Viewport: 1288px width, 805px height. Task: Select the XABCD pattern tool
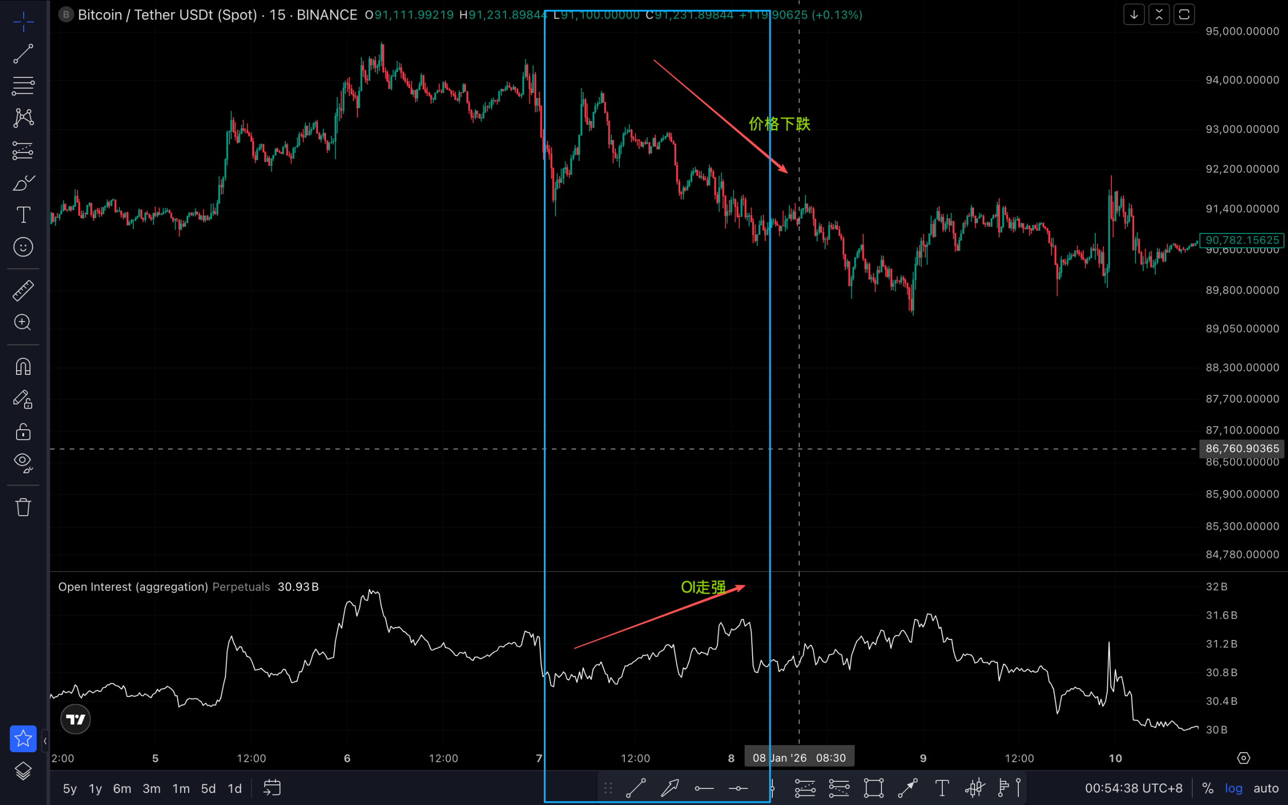23,118
